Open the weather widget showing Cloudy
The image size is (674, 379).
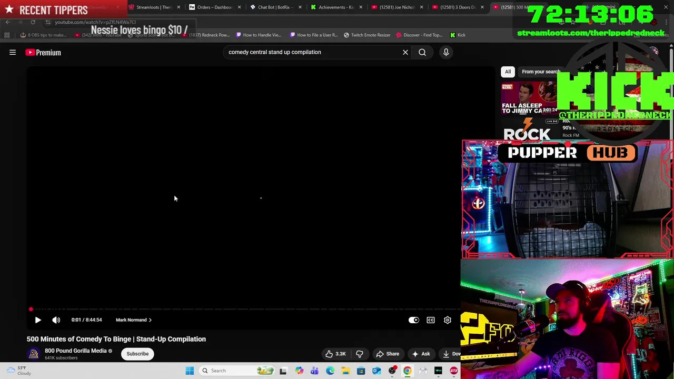18,371
